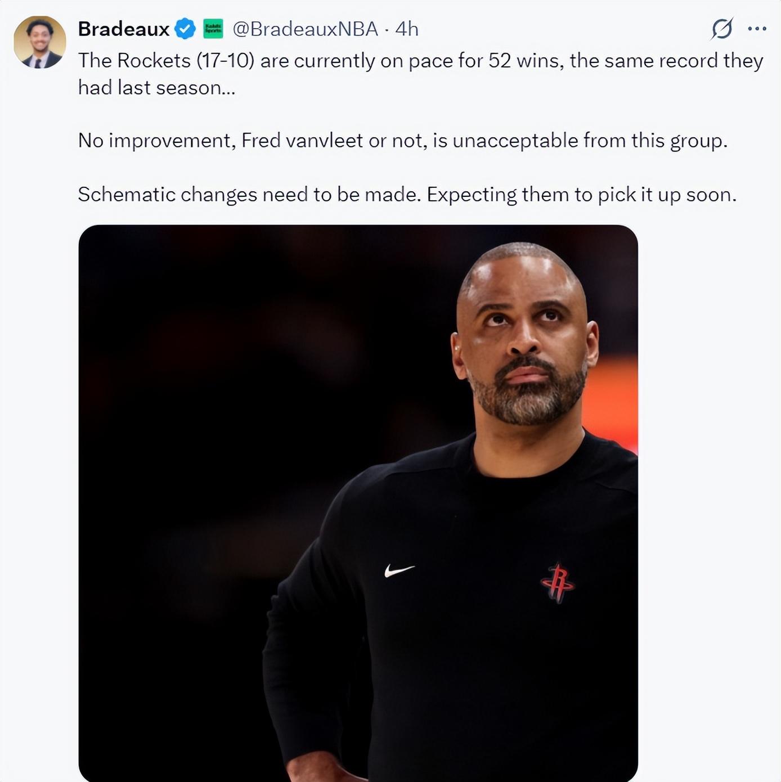This screenshot has height=782, width=781.
Task: Open the Grok explain-post icon
Action: (722, 29)
